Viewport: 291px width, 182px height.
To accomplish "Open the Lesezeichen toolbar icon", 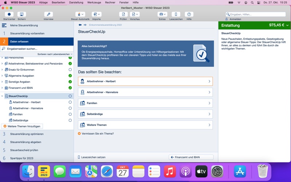I will pyautogui.click(x=176, y=14).
